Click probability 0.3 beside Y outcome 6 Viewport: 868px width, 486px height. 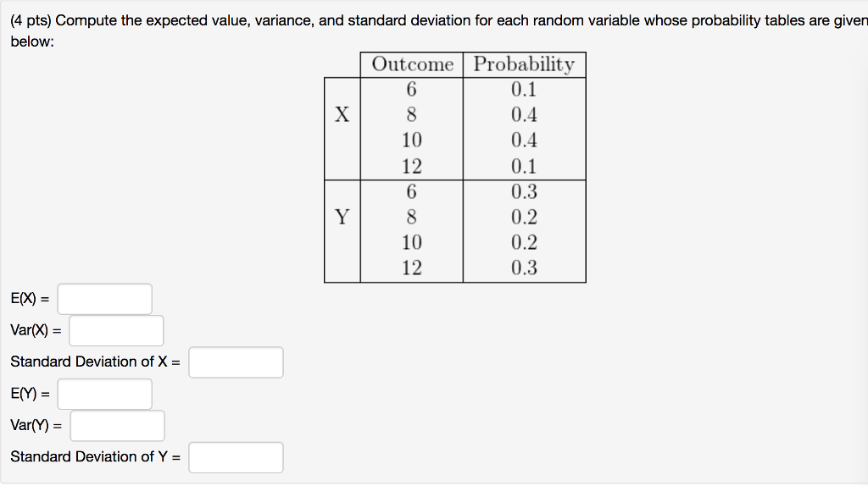click(x=524, y=191)
